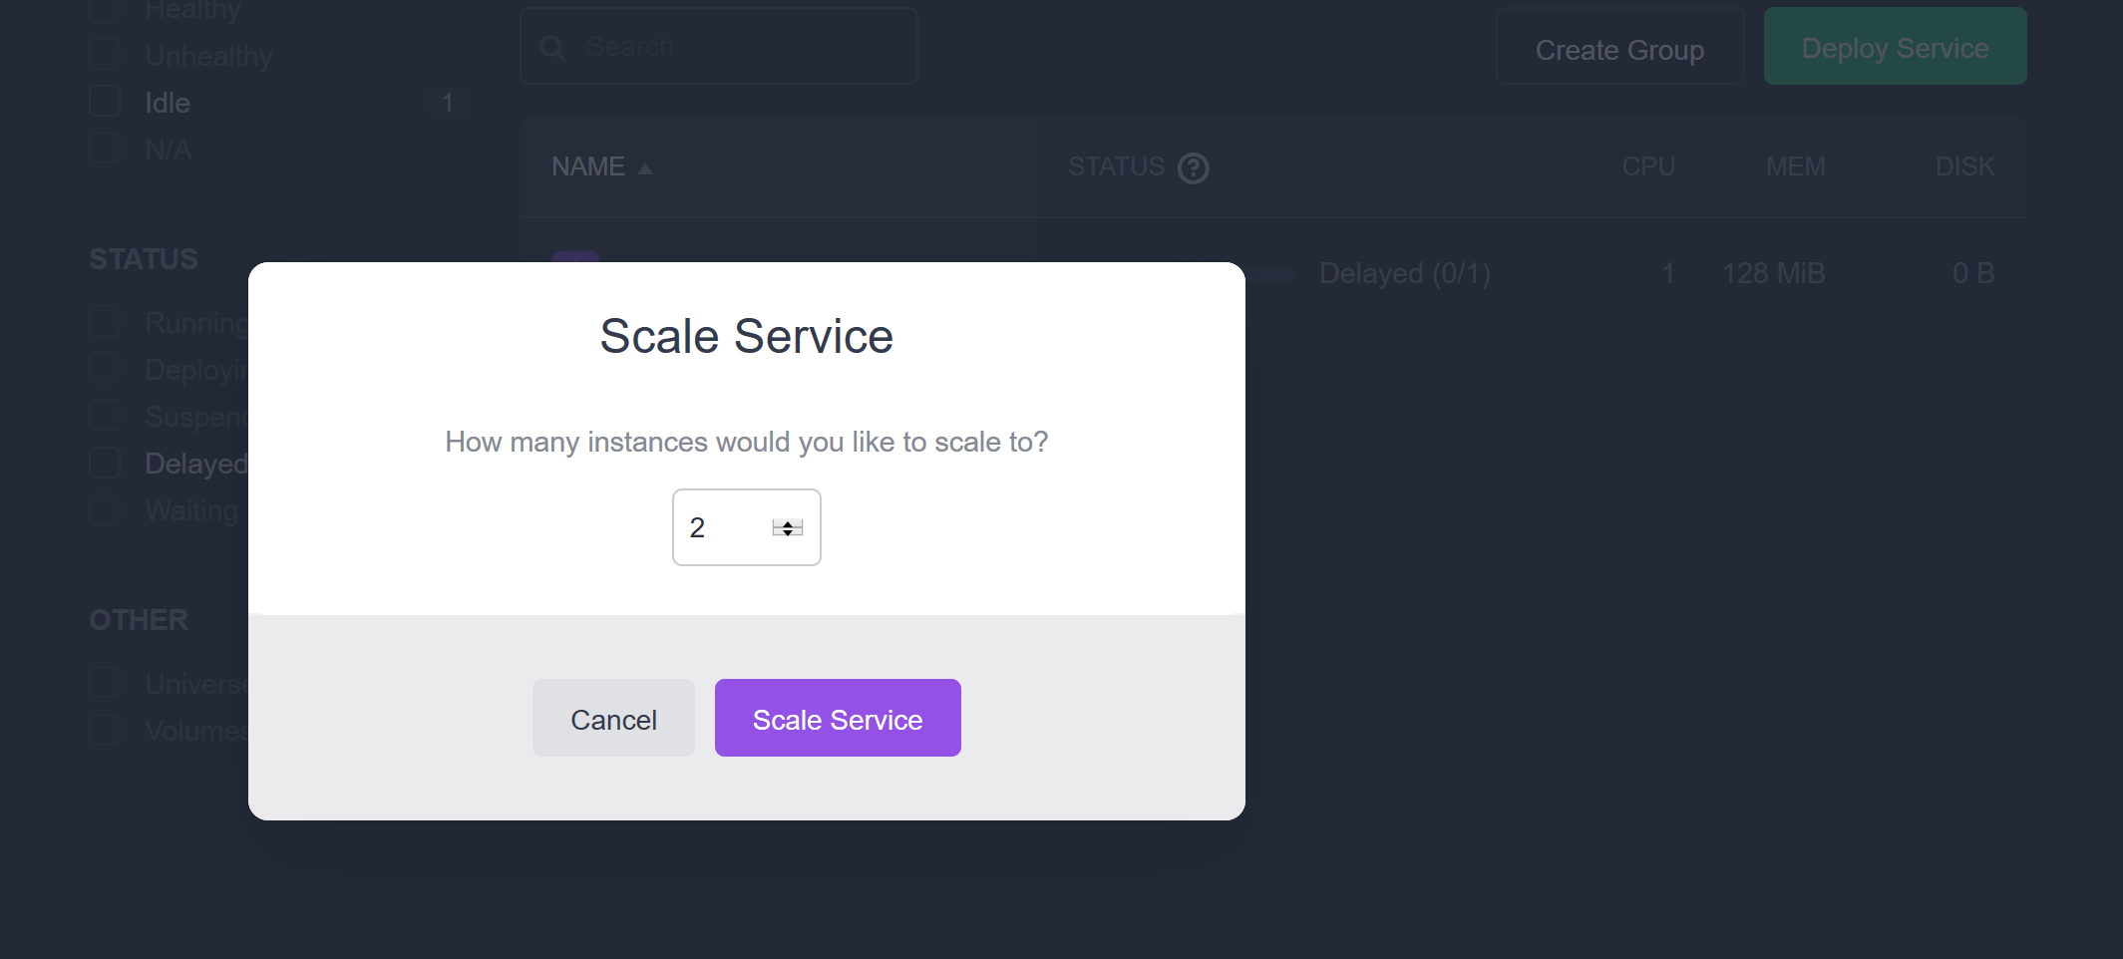Toggle the Delayed status checkbox
The image size is (2123, 959).
[x=105, y=463]
